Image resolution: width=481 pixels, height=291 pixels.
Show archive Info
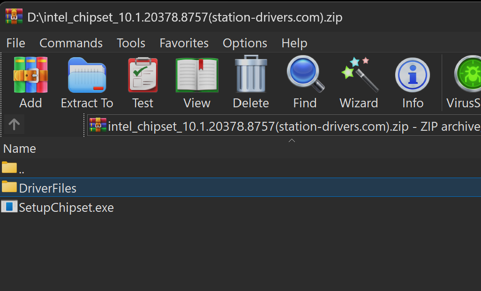(413, 75)
